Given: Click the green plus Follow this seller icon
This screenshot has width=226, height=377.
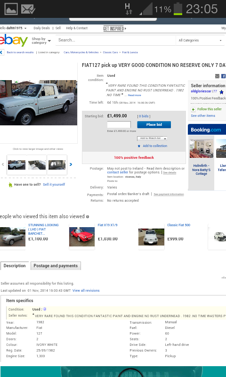Looking at the screenshot, I should [x=194, y=109].
